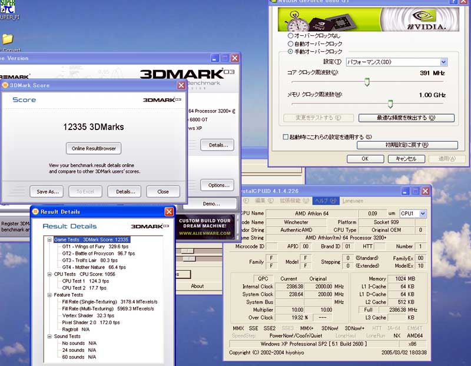Select CPU Test 2 result row
Screen dimensions: 471x366
pyautogui.click(x=84, y=288)
